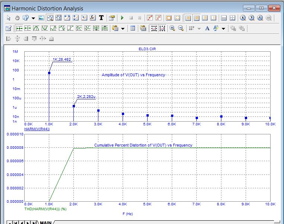Expand the clipboard copy options arrow

(x=123, y=28)
